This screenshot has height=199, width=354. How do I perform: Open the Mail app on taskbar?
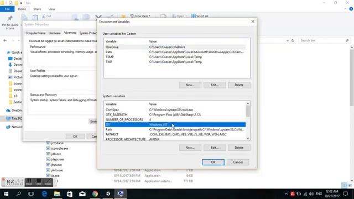click(x=82, y=194)
